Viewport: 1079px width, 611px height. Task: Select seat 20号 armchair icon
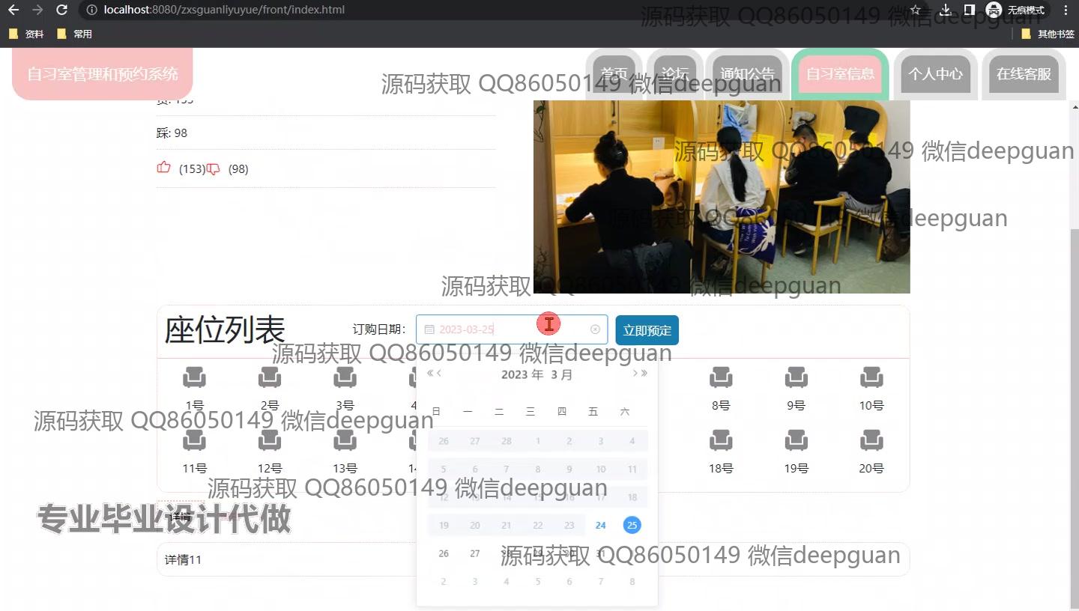871,440
